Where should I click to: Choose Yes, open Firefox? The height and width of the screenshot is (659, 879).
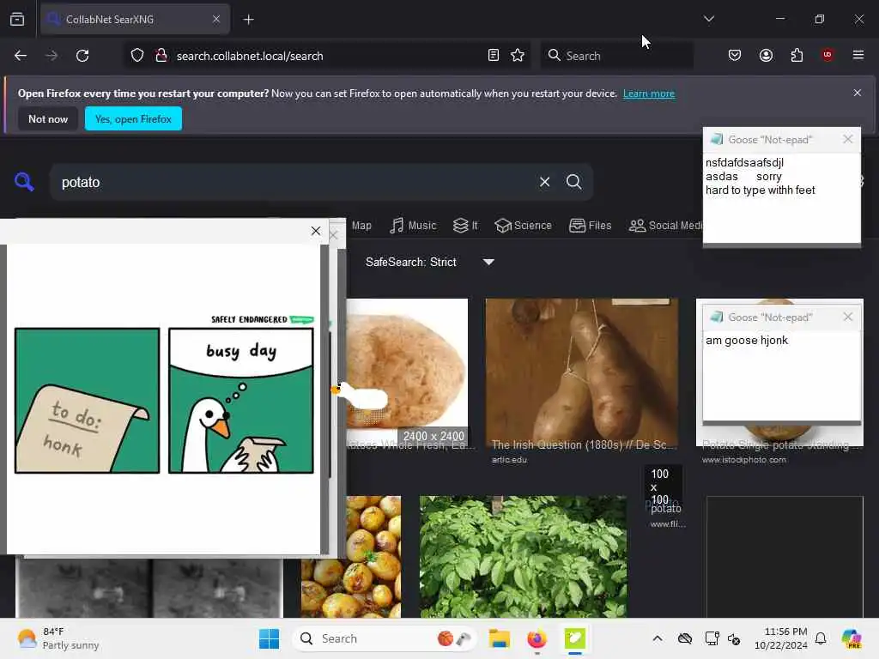(133, 118)
